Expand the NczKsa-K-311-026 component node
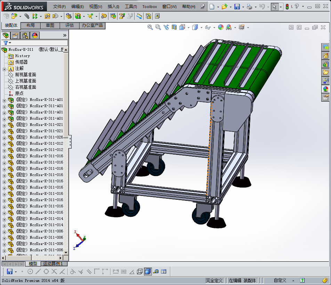Viewport: 331px width, 285px height. coord(4,138)
